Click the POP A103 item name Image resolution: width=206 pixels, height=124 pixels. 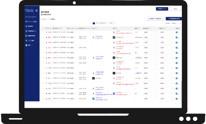tap(119, 58)
